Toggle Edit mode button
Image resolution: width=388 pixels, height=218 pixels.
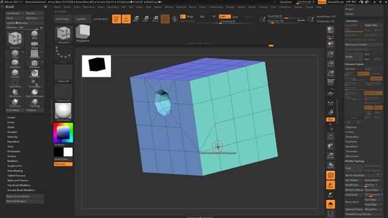click(116, 19)
